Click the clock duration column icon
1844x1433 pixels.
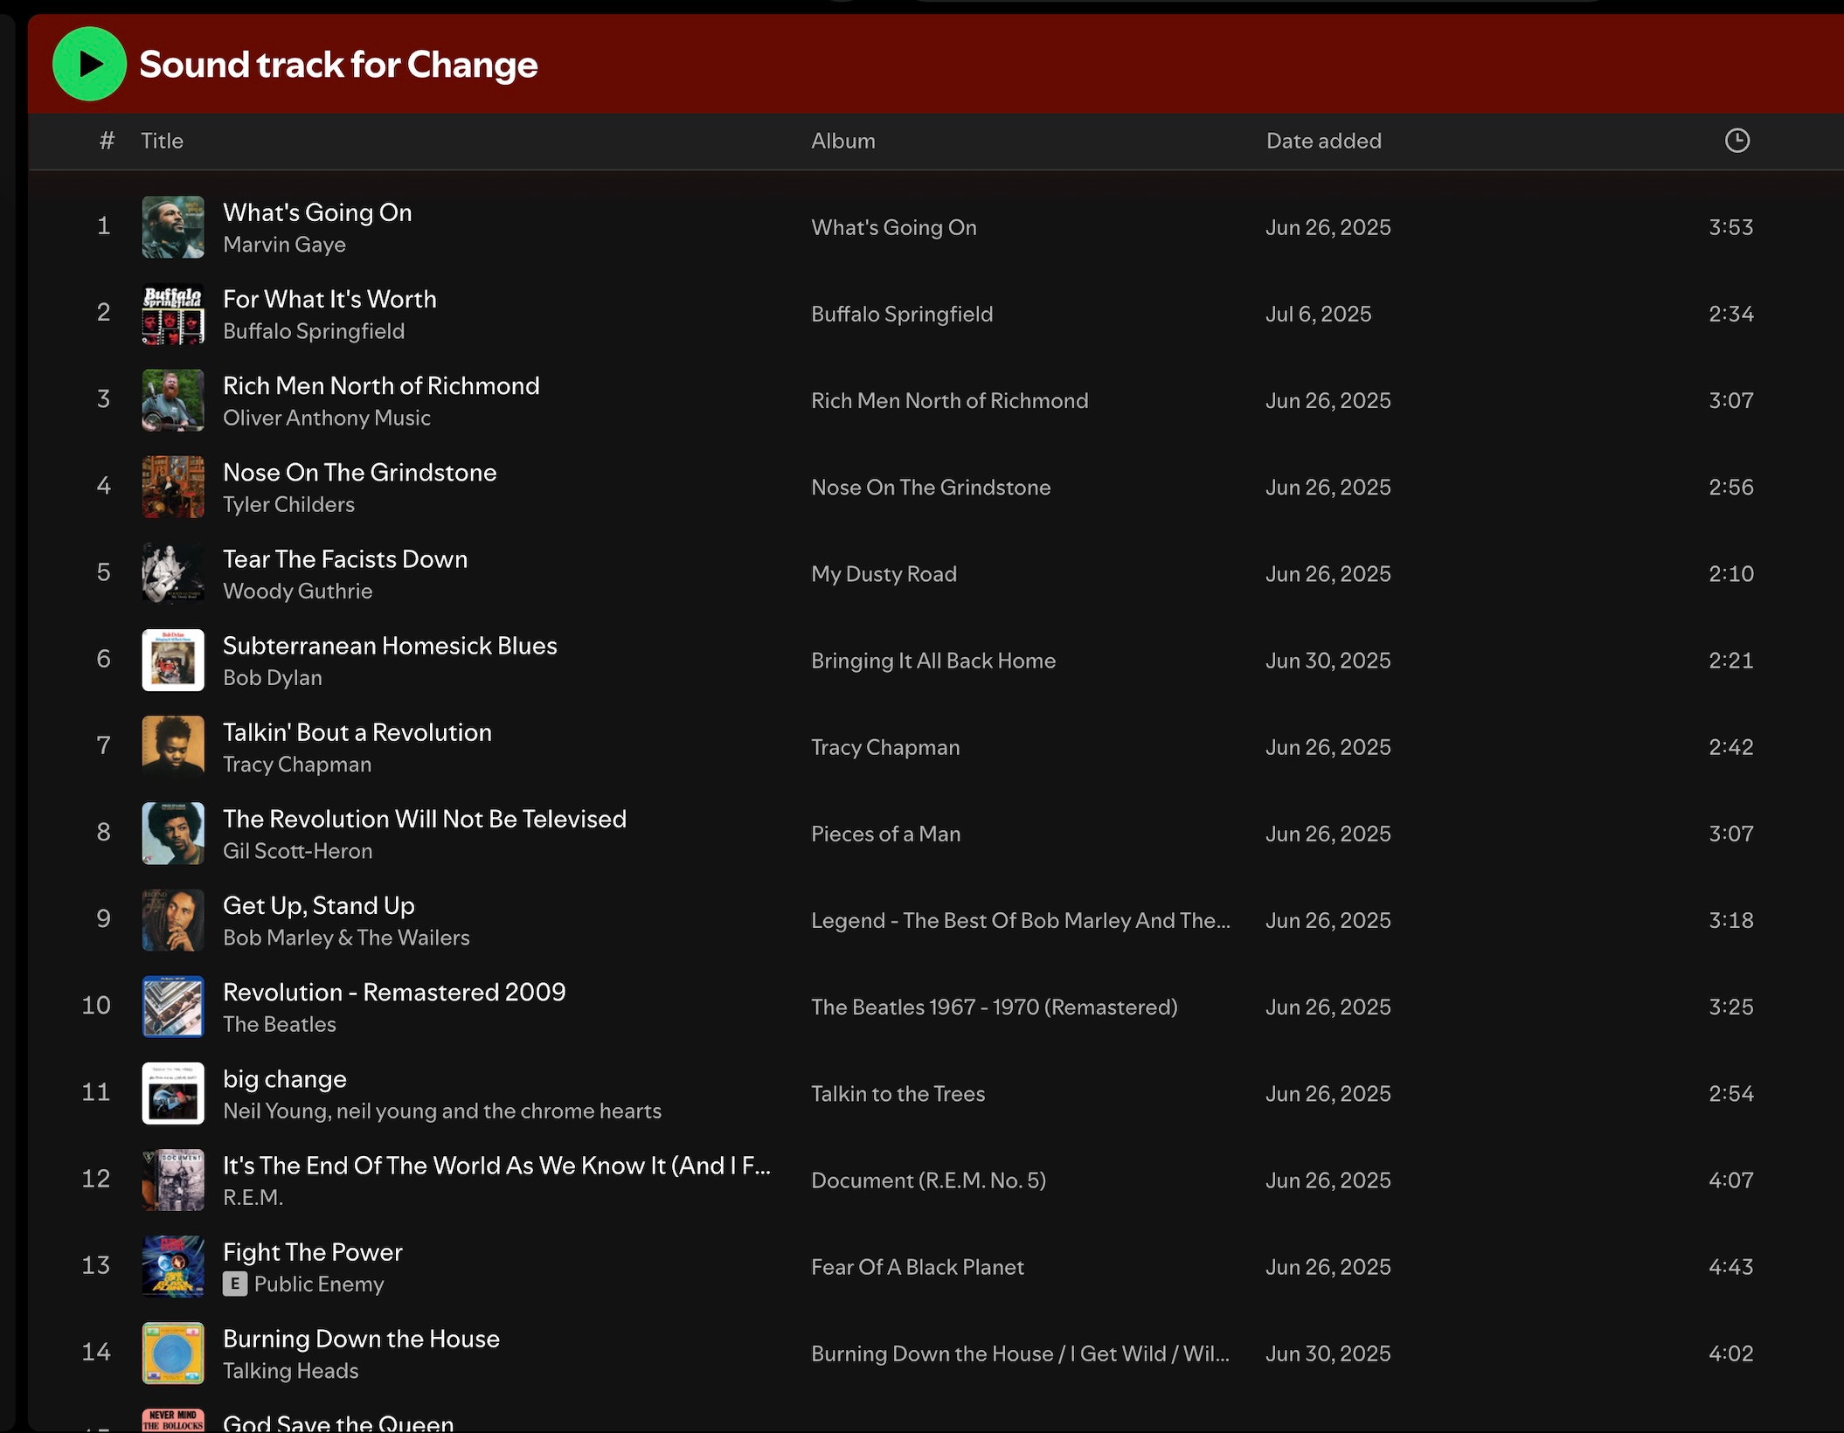tap(1737, 141)
